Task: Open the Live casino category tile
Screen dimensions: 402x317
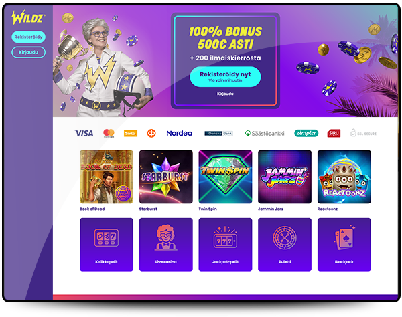Action: (166, 244)
